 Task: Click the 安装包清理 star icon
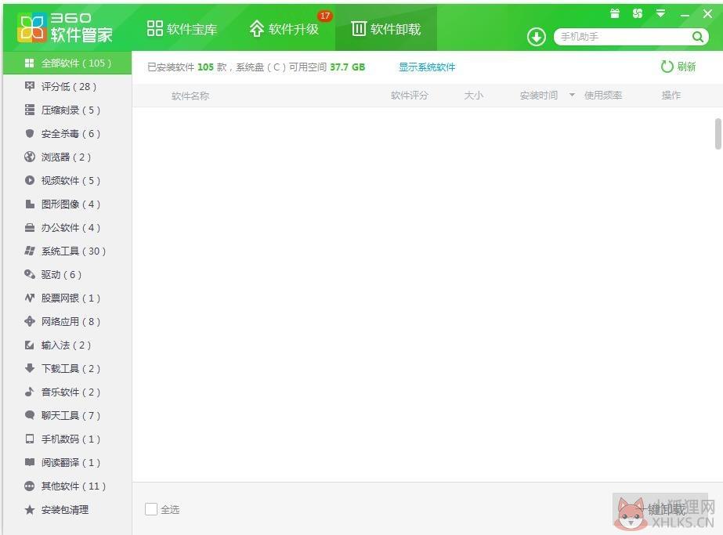(30, 510)
